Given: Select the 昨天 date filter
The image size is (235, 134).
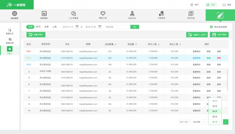Looking at the screenshot, I should click(x=39, y=27).
